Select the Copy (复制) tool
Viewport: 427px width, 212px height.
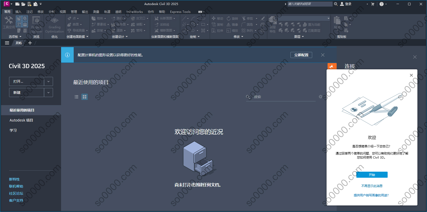click(x=217, y=24)
